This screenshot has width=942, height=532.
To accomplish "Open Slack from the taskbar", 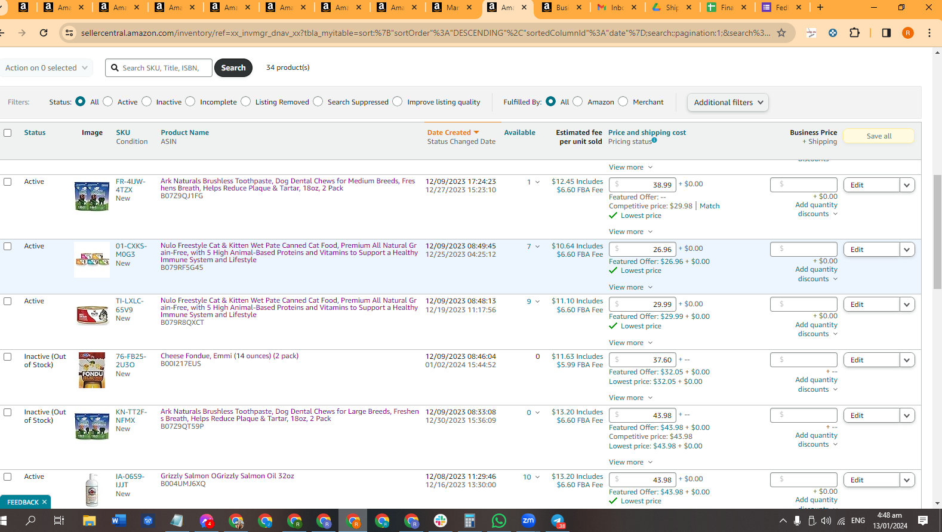I will pyautogui.click(x=441, y=521).
